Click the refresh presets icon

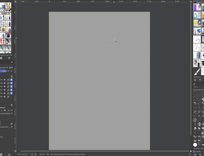tap(9, 58)
